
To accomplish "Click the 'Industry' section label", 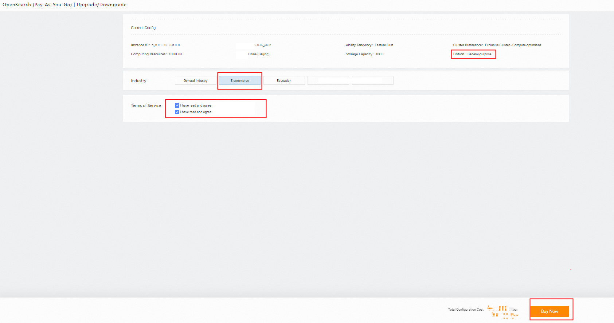I will 138,81.
